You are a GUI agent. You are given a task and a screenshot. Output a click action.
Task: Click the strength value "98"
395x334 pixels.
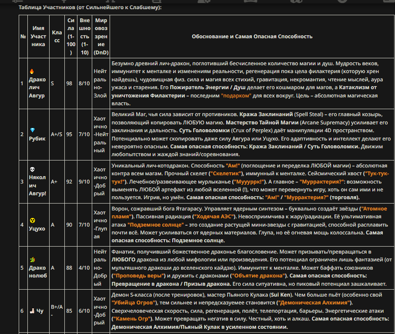(69, 83)
